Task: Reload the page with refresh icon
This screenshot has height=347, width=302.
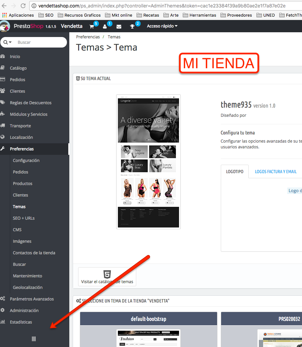Action: (x=23, y=6)
